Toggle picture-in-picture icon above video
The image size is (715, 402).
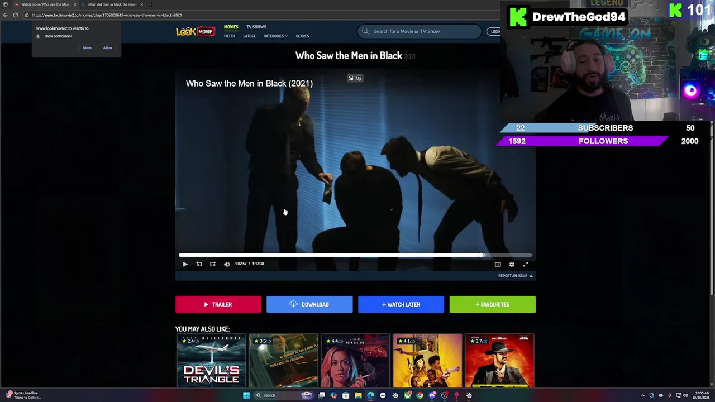click(351, 78)
